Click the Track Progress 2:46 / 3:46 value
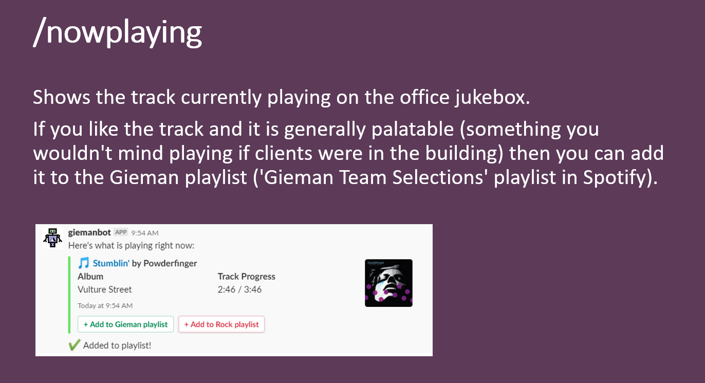Image resolution: width=705 pixels, height=383 pixels. 239,289
